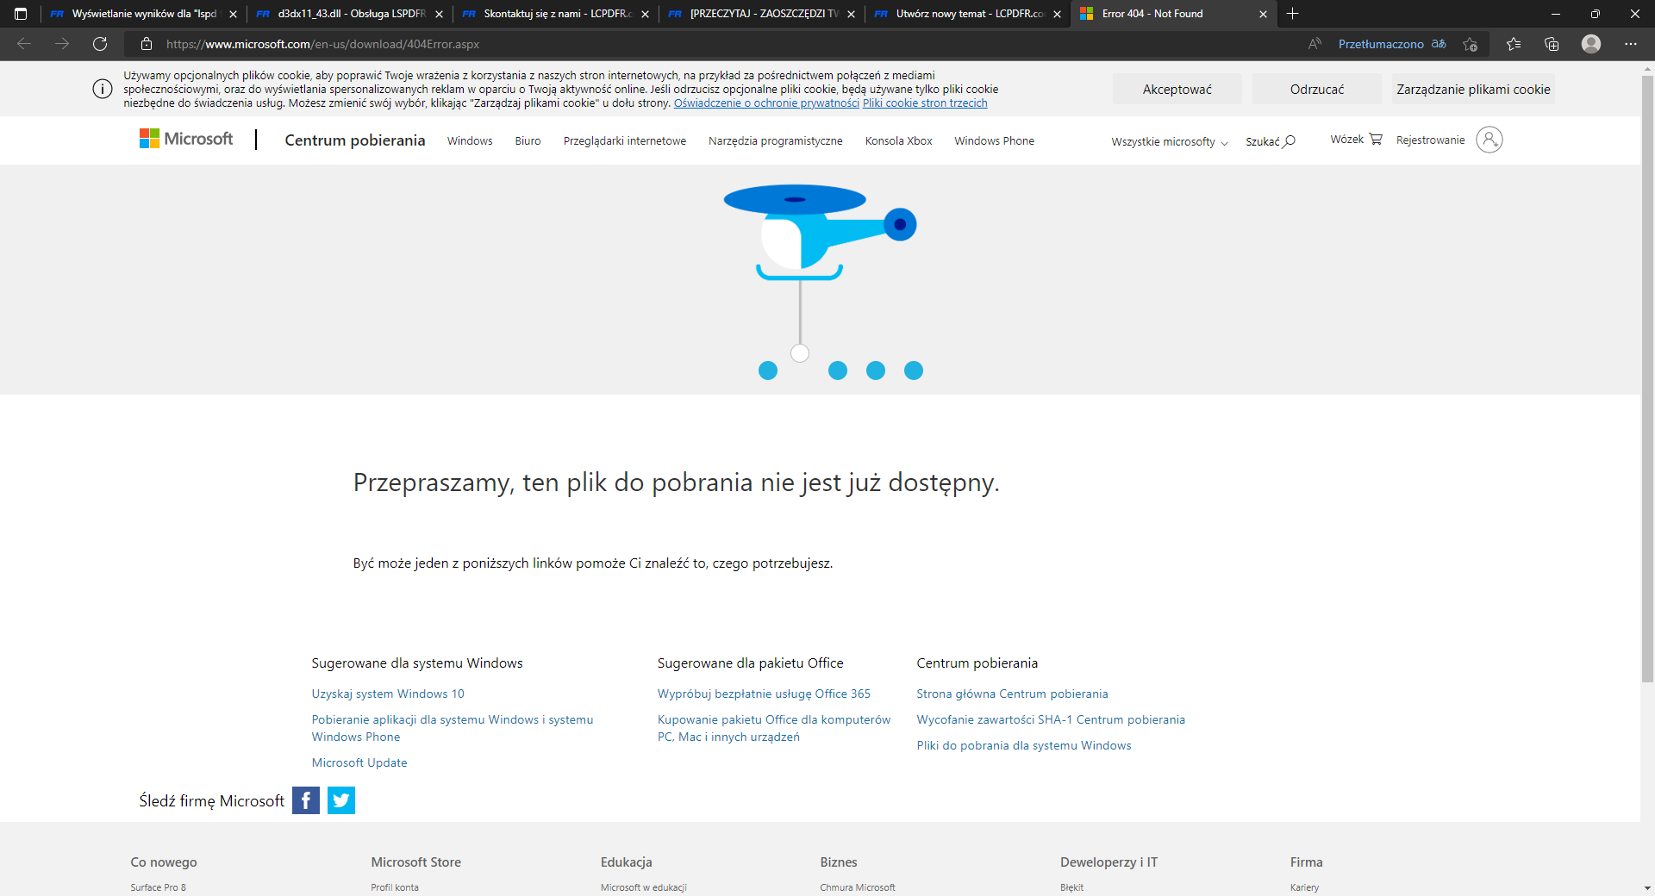
Task: Open 'Strona główna Centrum pobierania' link
Action: tap(1013, 694)
